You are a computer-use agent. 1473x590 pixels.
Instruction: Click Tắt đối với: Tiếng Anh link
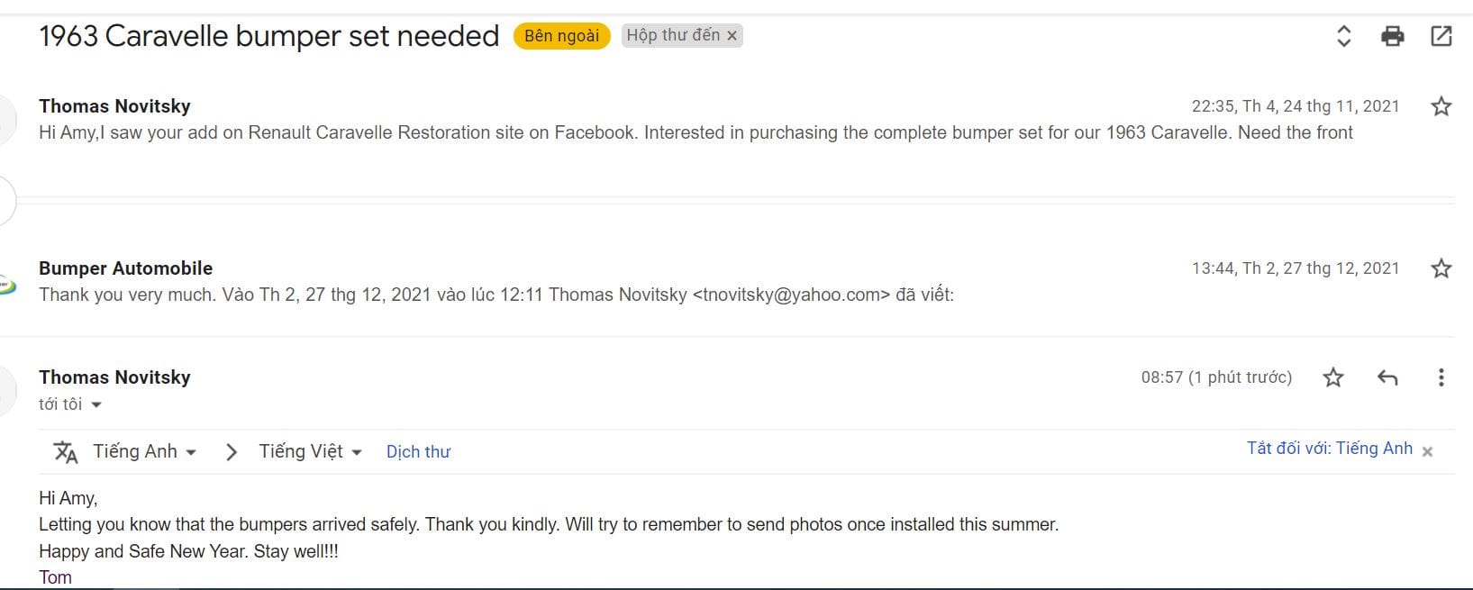pos(1329,449)
